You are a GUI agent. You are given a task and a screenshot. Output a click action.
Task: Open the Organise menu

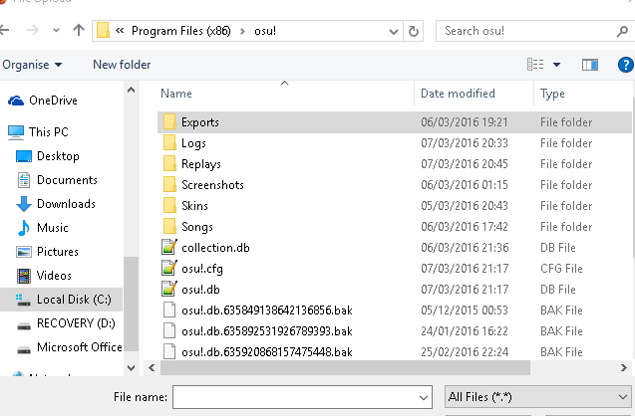[x=32, y=65]
